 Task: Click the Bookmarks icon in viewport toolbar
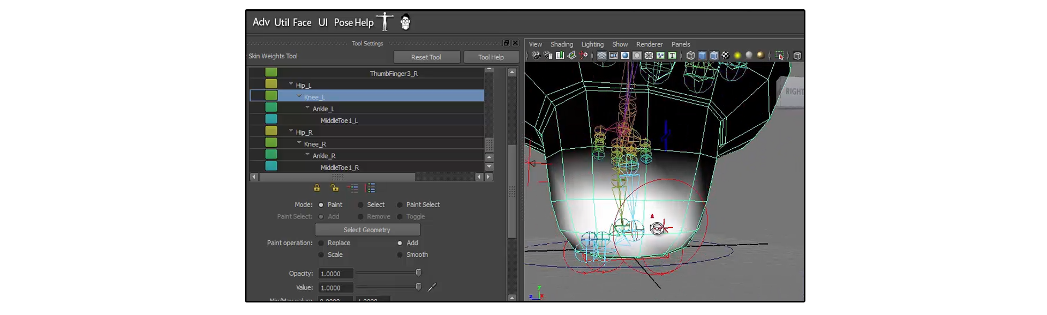click(560, 56)
